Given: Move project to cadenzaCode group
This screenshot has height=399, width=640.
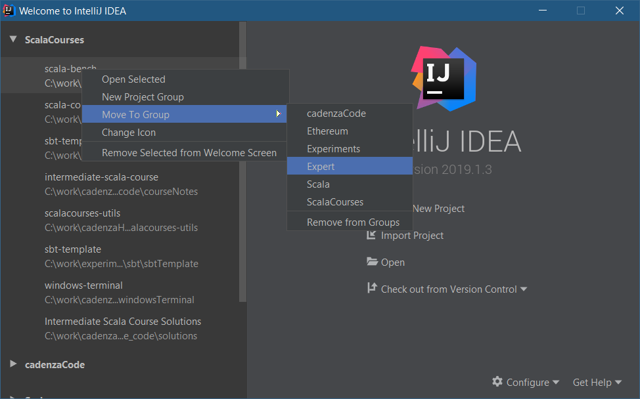Looking at the screenshot, I should (x=350, y=114).
